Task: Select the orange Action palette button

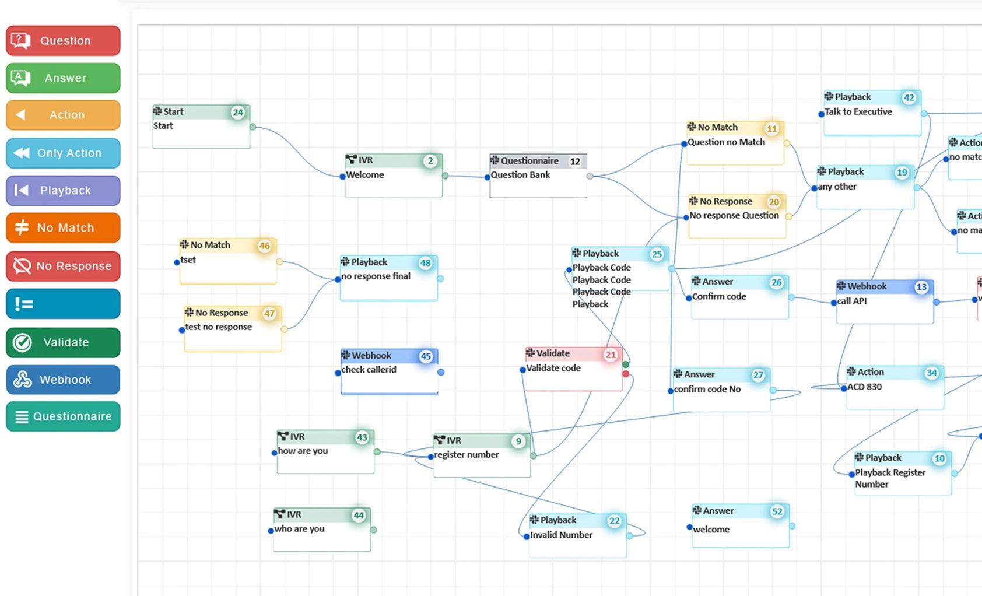Action: (x=63, y=115)
